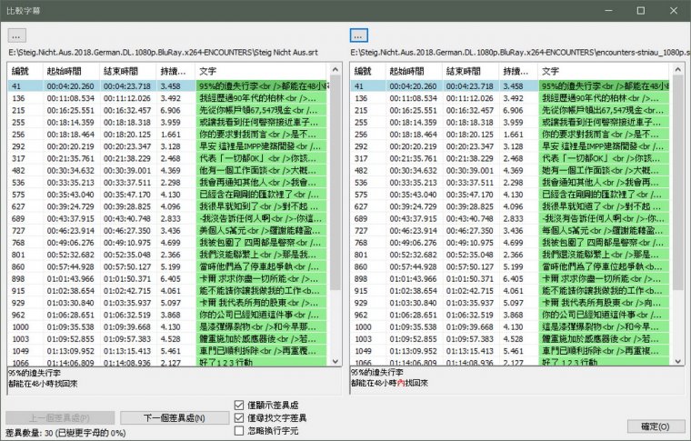Sort right list by 結束時間 column header

[x=471, y=71]
